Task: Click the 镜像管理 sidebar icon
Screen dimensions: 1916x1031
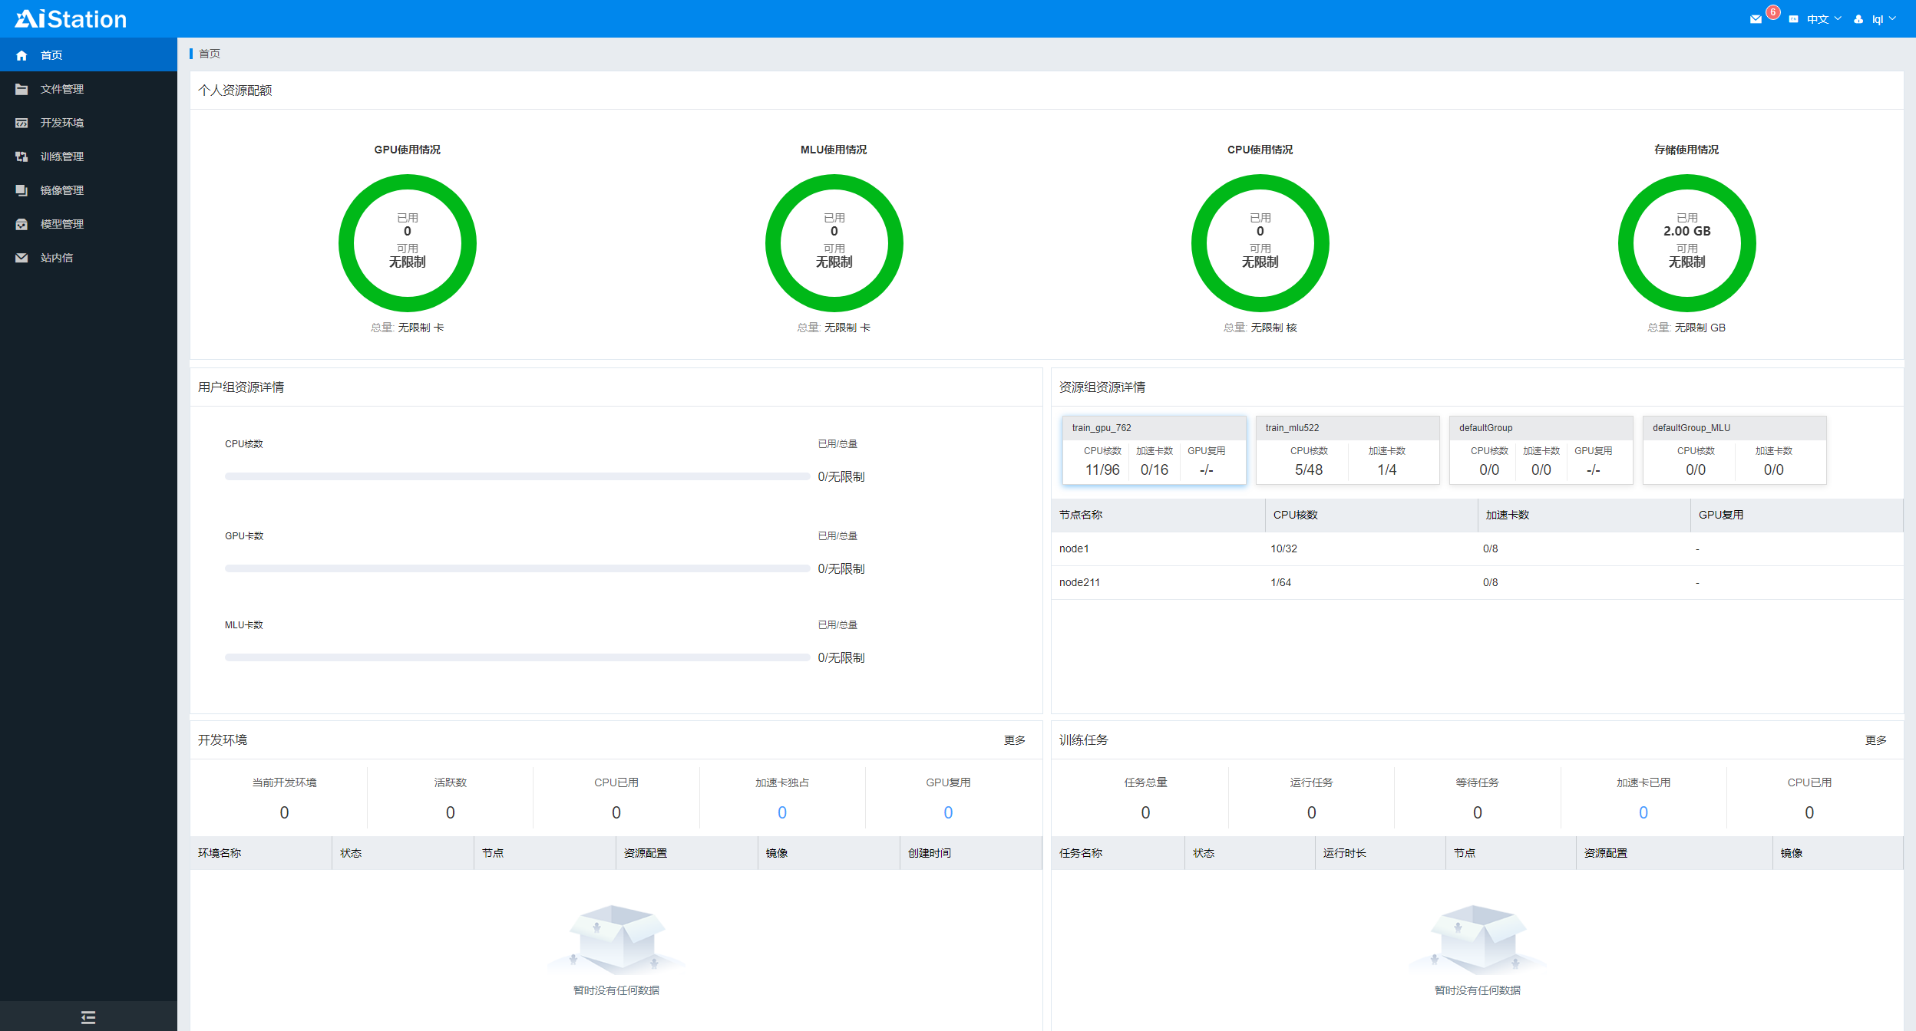Action: tap(21, 190)
